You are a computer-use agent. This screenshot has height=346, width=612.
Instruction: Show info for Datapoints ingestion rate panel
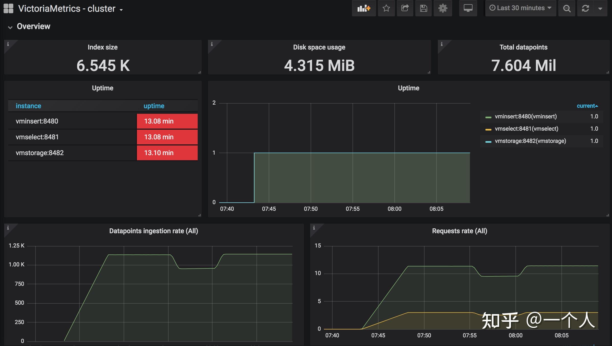coord(8,228)
